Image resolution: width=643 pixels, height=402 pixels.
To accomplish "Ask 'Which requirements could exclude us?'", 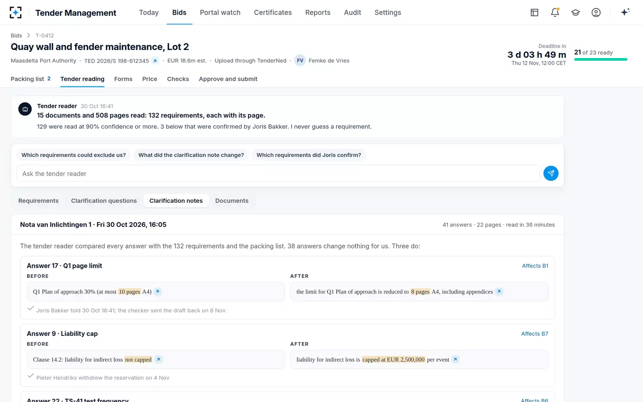I will pyautogui.click(x=74, y=155).
